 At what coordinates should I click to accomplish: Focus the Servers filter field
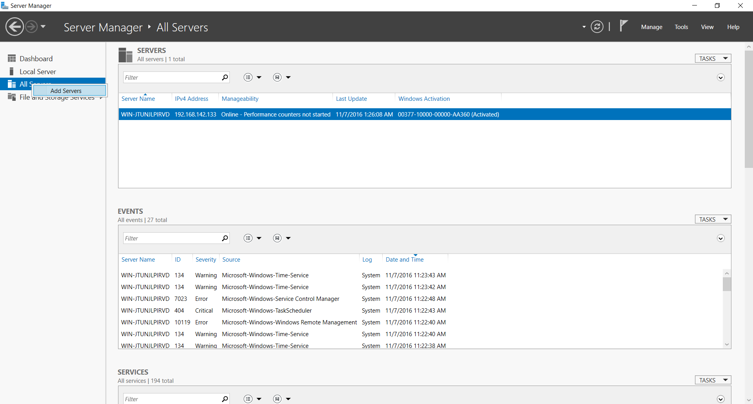pos(172,77)
